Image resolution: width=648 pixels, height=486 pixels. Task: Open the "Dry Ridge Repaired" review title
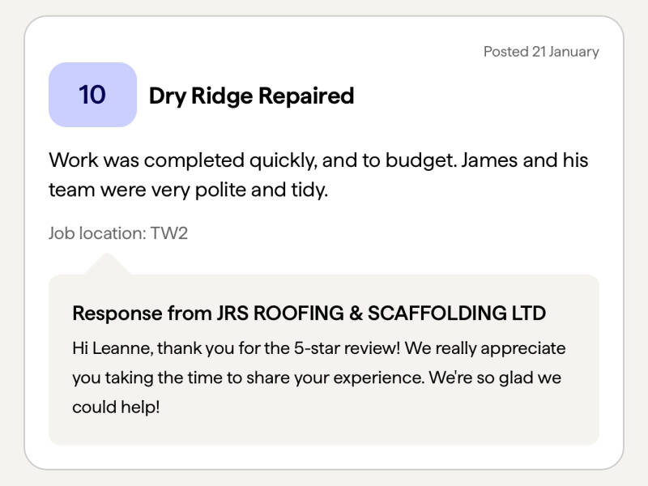tap(251, 96)
